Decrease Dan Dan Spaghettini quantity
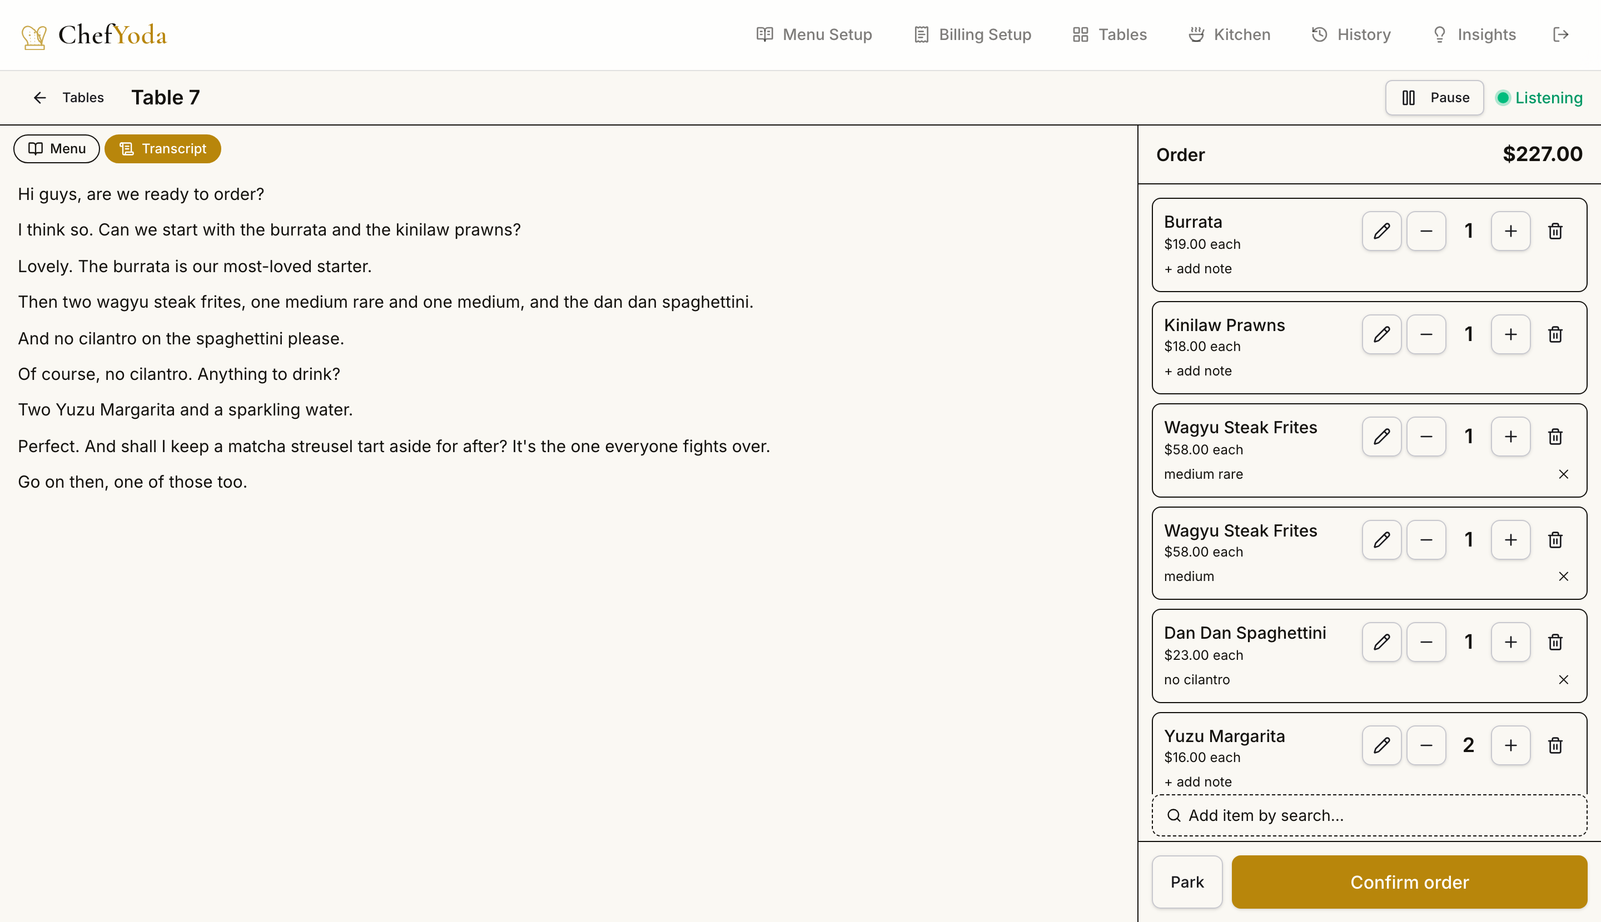This screenshot has width=1601, height=922. pyautogui.click(x=1426, y=642)
